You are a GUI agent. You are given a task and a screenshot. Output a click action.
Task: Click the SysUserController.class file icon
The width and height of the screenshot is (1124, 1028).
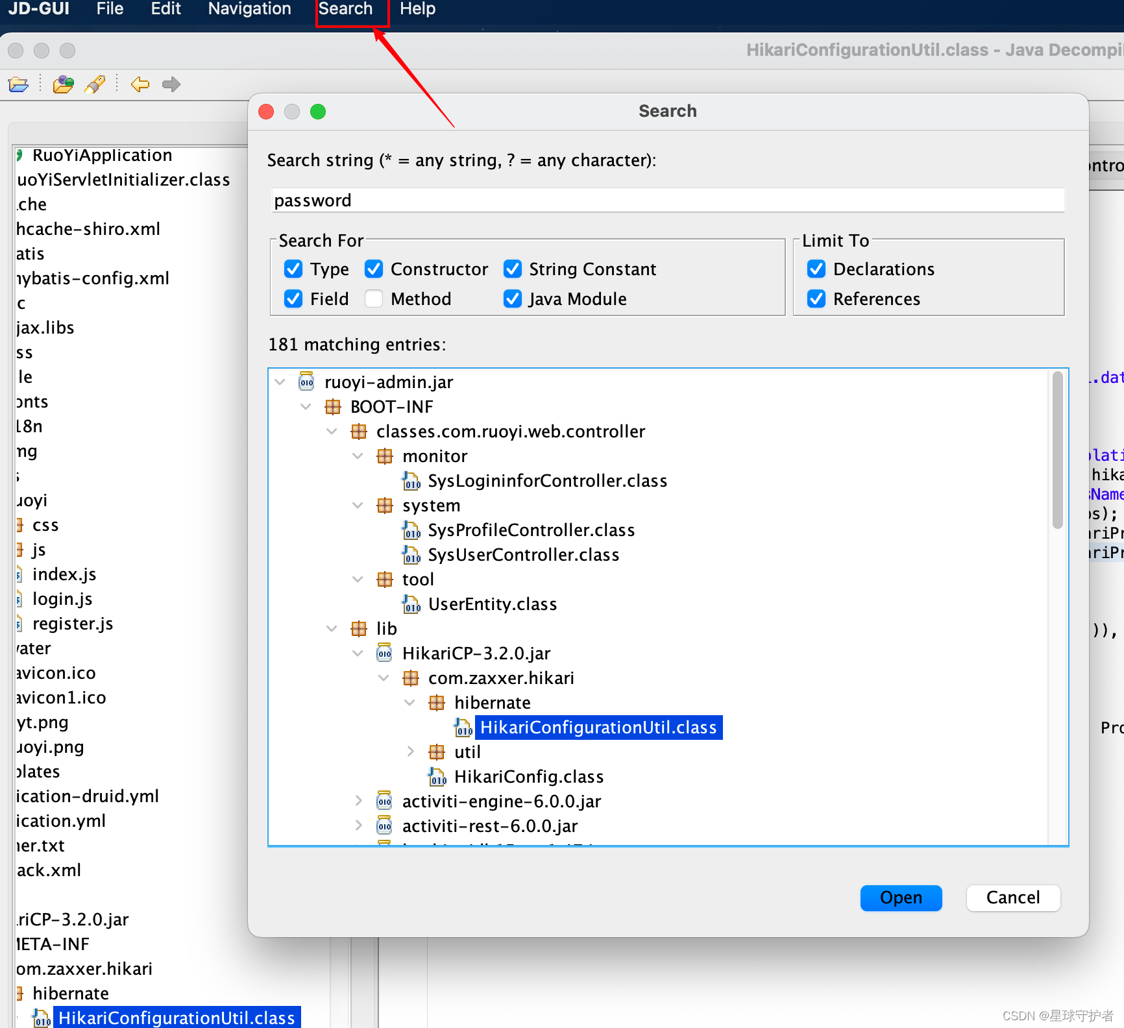411,555
